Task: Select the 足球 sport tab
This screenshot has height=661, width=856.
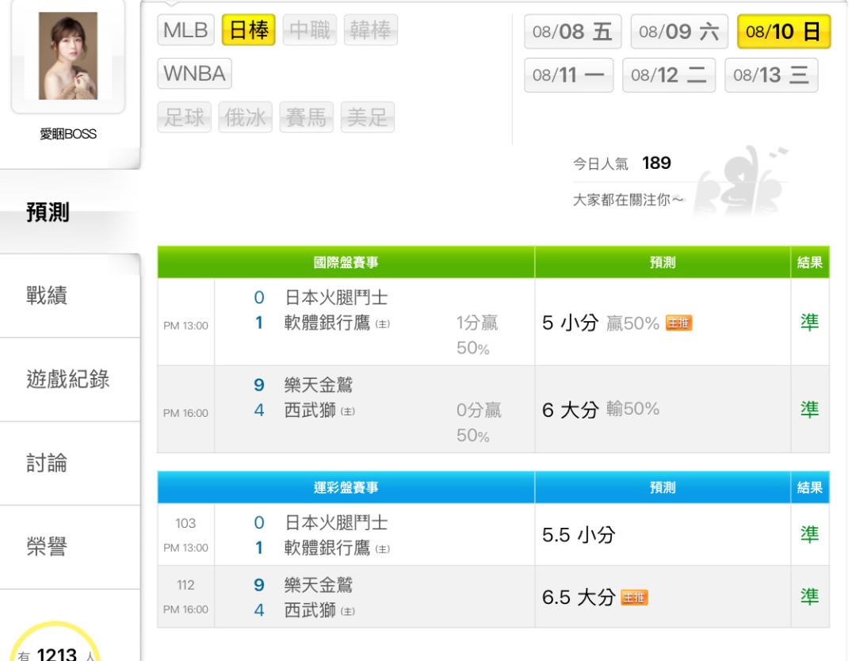Action: point(184,117)
